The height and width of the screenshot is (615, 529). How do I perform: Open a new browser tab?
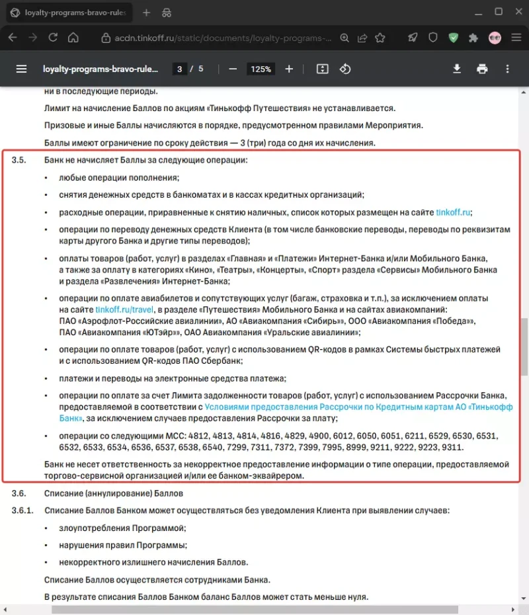146,13
